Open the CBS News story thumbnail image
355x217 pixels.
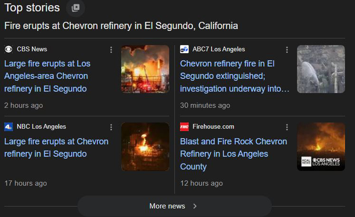145,69
